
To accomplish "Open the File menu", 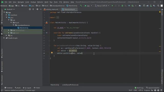I will click(6, 2).
